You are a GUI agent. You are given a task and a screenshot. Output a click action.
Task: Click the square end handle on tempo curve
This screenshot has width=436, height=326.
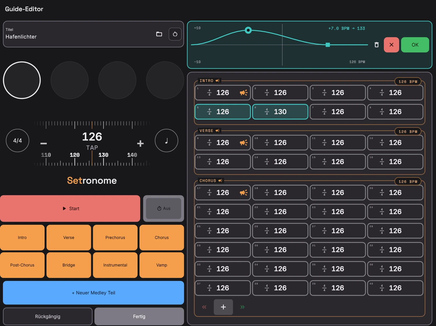[x=328, y=45]
